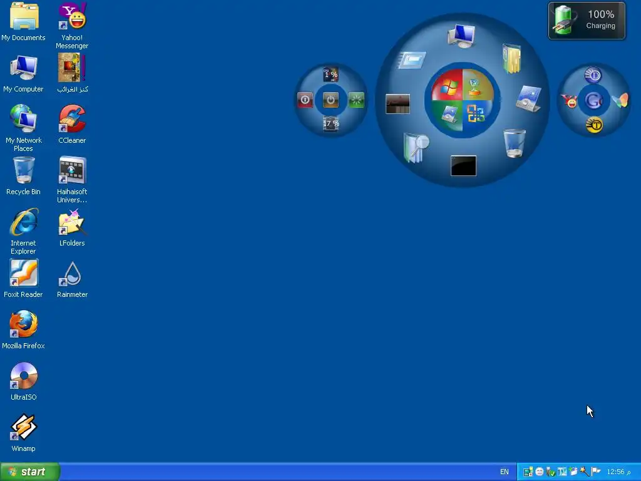
Task: Click the blue Office logo quadrant
Action: [x=477, y=115]
